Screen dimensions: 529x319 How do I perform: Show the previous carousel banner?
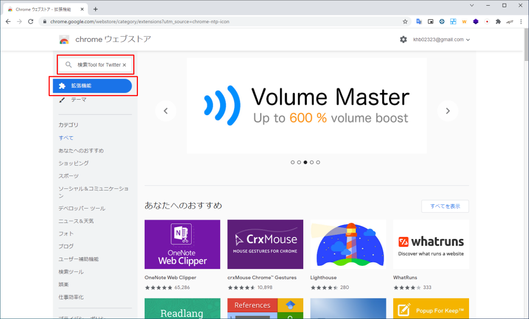[166, 111]
